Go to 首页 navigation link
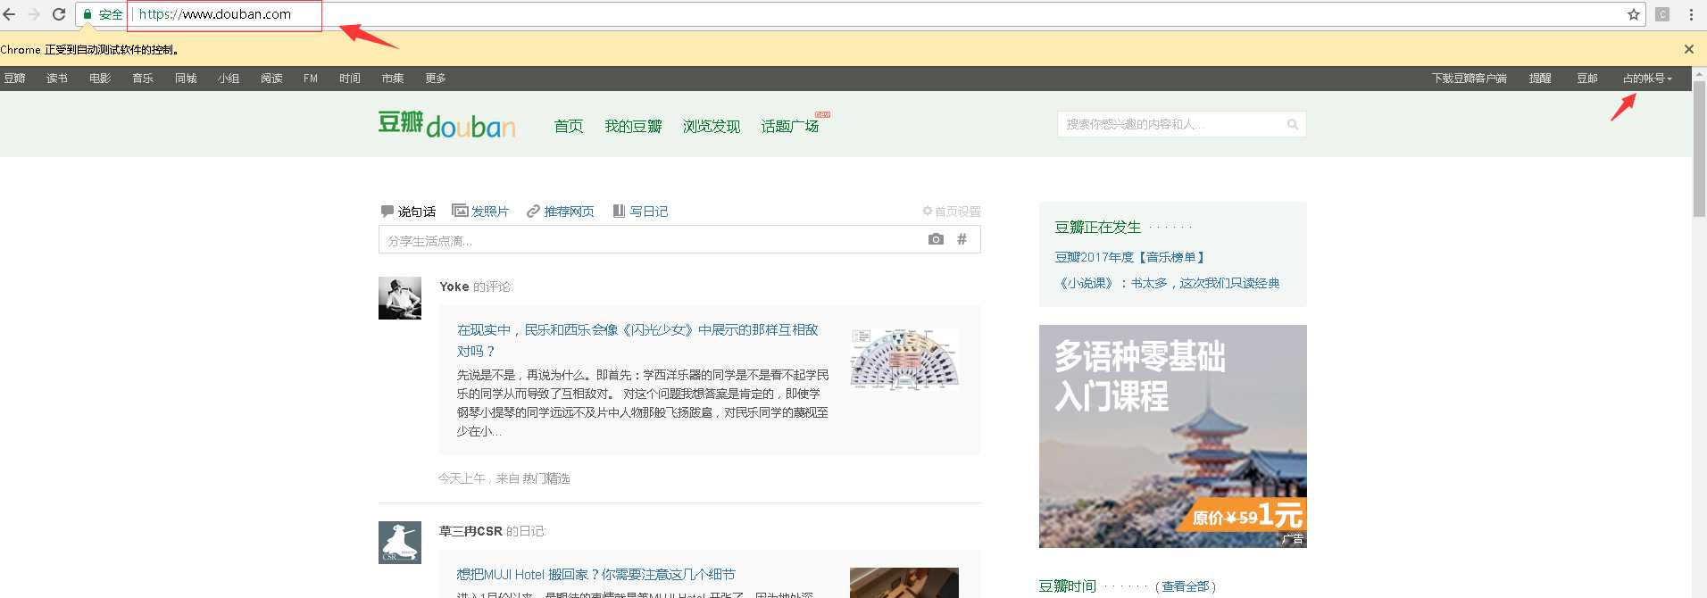This screenshot has width=1707, height=598. (x=569, y=126)
